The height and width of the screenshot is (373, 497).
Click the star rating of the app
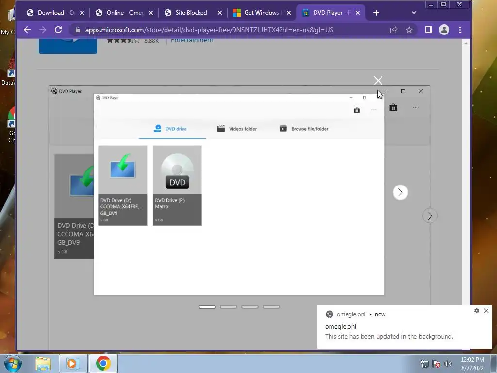[124, 40]
